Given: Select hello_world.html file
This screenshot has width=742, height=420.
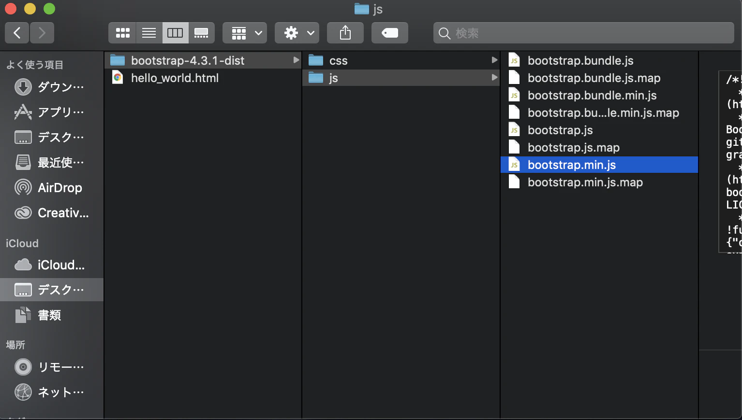Looking at the screenshot, I should click(x=203, y=78).
